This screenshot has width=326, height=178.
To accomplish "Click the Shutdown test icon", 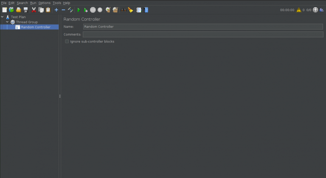I will 100,10.
